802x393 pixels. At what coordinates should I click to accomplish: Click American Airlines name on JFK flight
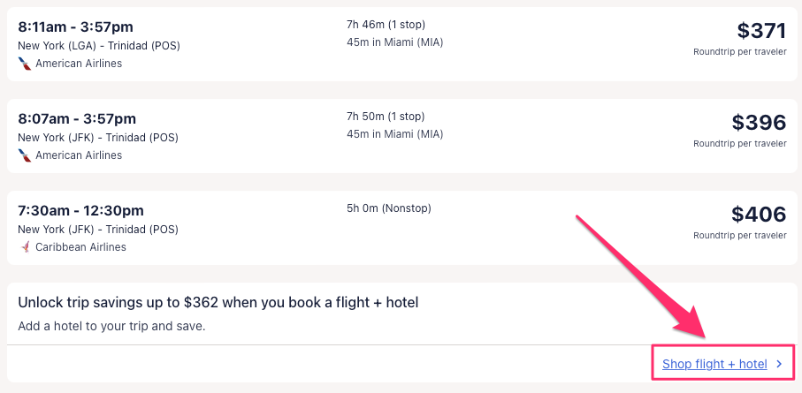point(79,155)
